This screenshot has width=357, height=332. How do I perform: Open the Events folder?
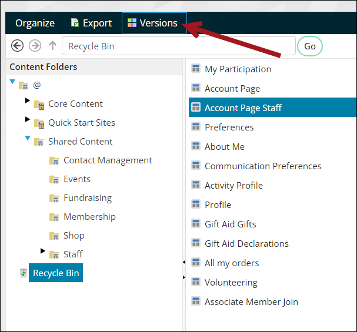point(77,179)
